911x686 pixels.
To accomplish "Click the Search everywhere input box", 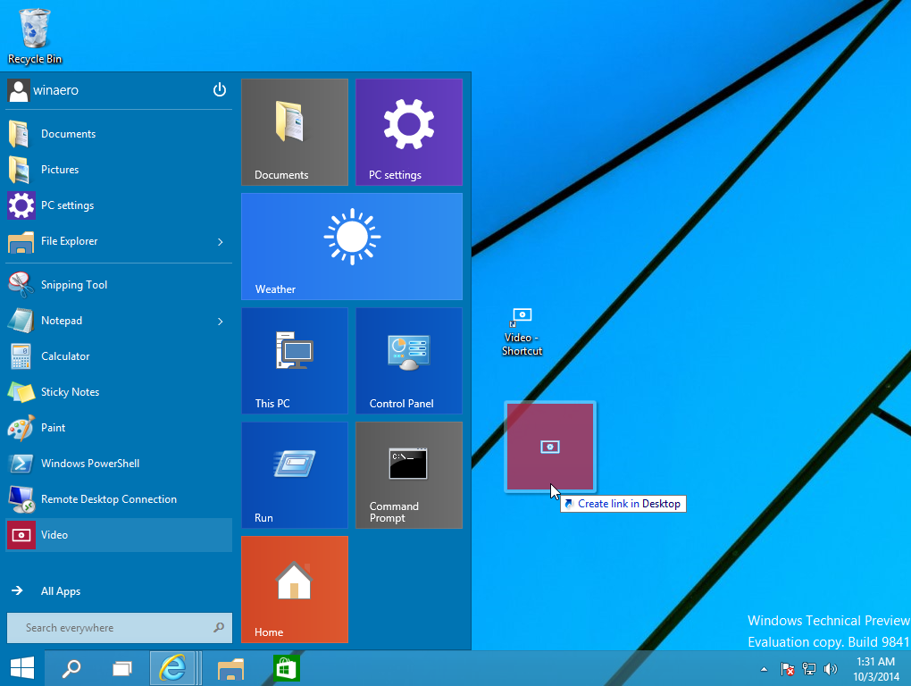I will click(112, 628).
